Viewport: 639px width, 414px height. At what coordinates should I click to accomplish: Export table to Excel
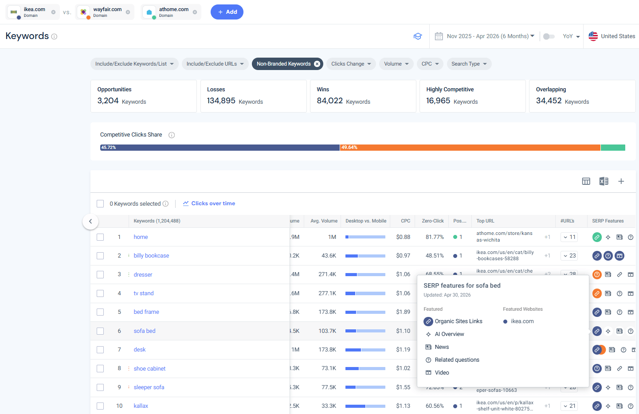(604, 181)
